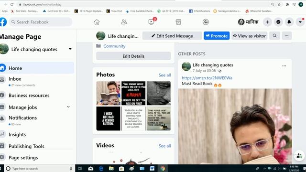Open the 'I wish life had a rewind button' thumbnail

109,118
